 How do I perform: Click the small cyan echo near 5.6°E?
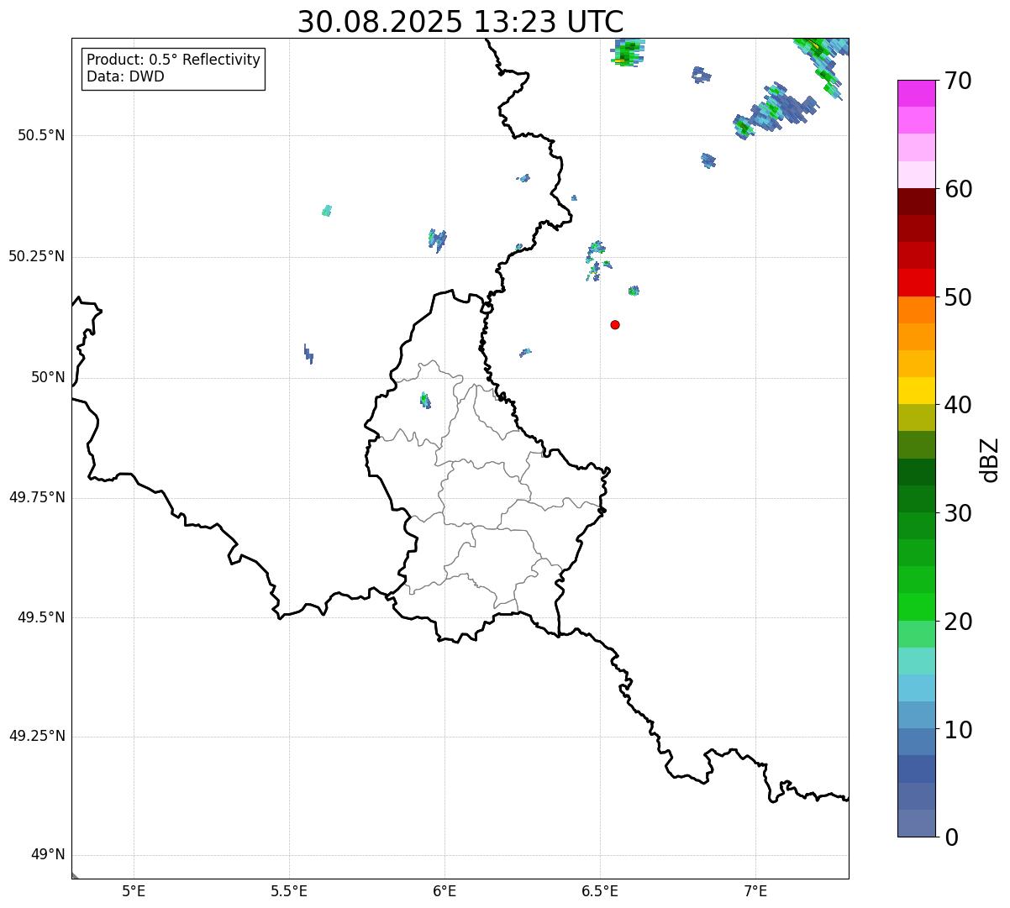[327, 210]
